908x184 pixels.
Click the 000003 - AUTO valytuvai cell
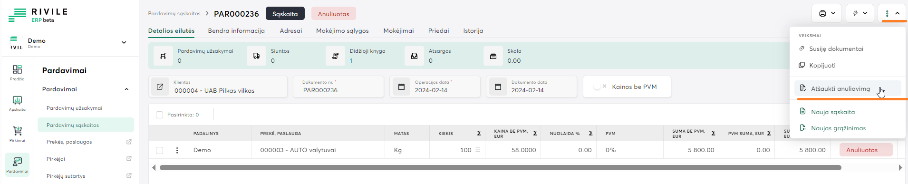point(318,150)
